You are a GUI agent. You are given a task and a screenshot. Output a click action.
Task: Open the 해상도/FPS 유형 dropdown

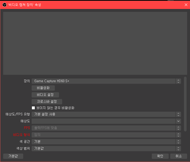pos(106,114)
